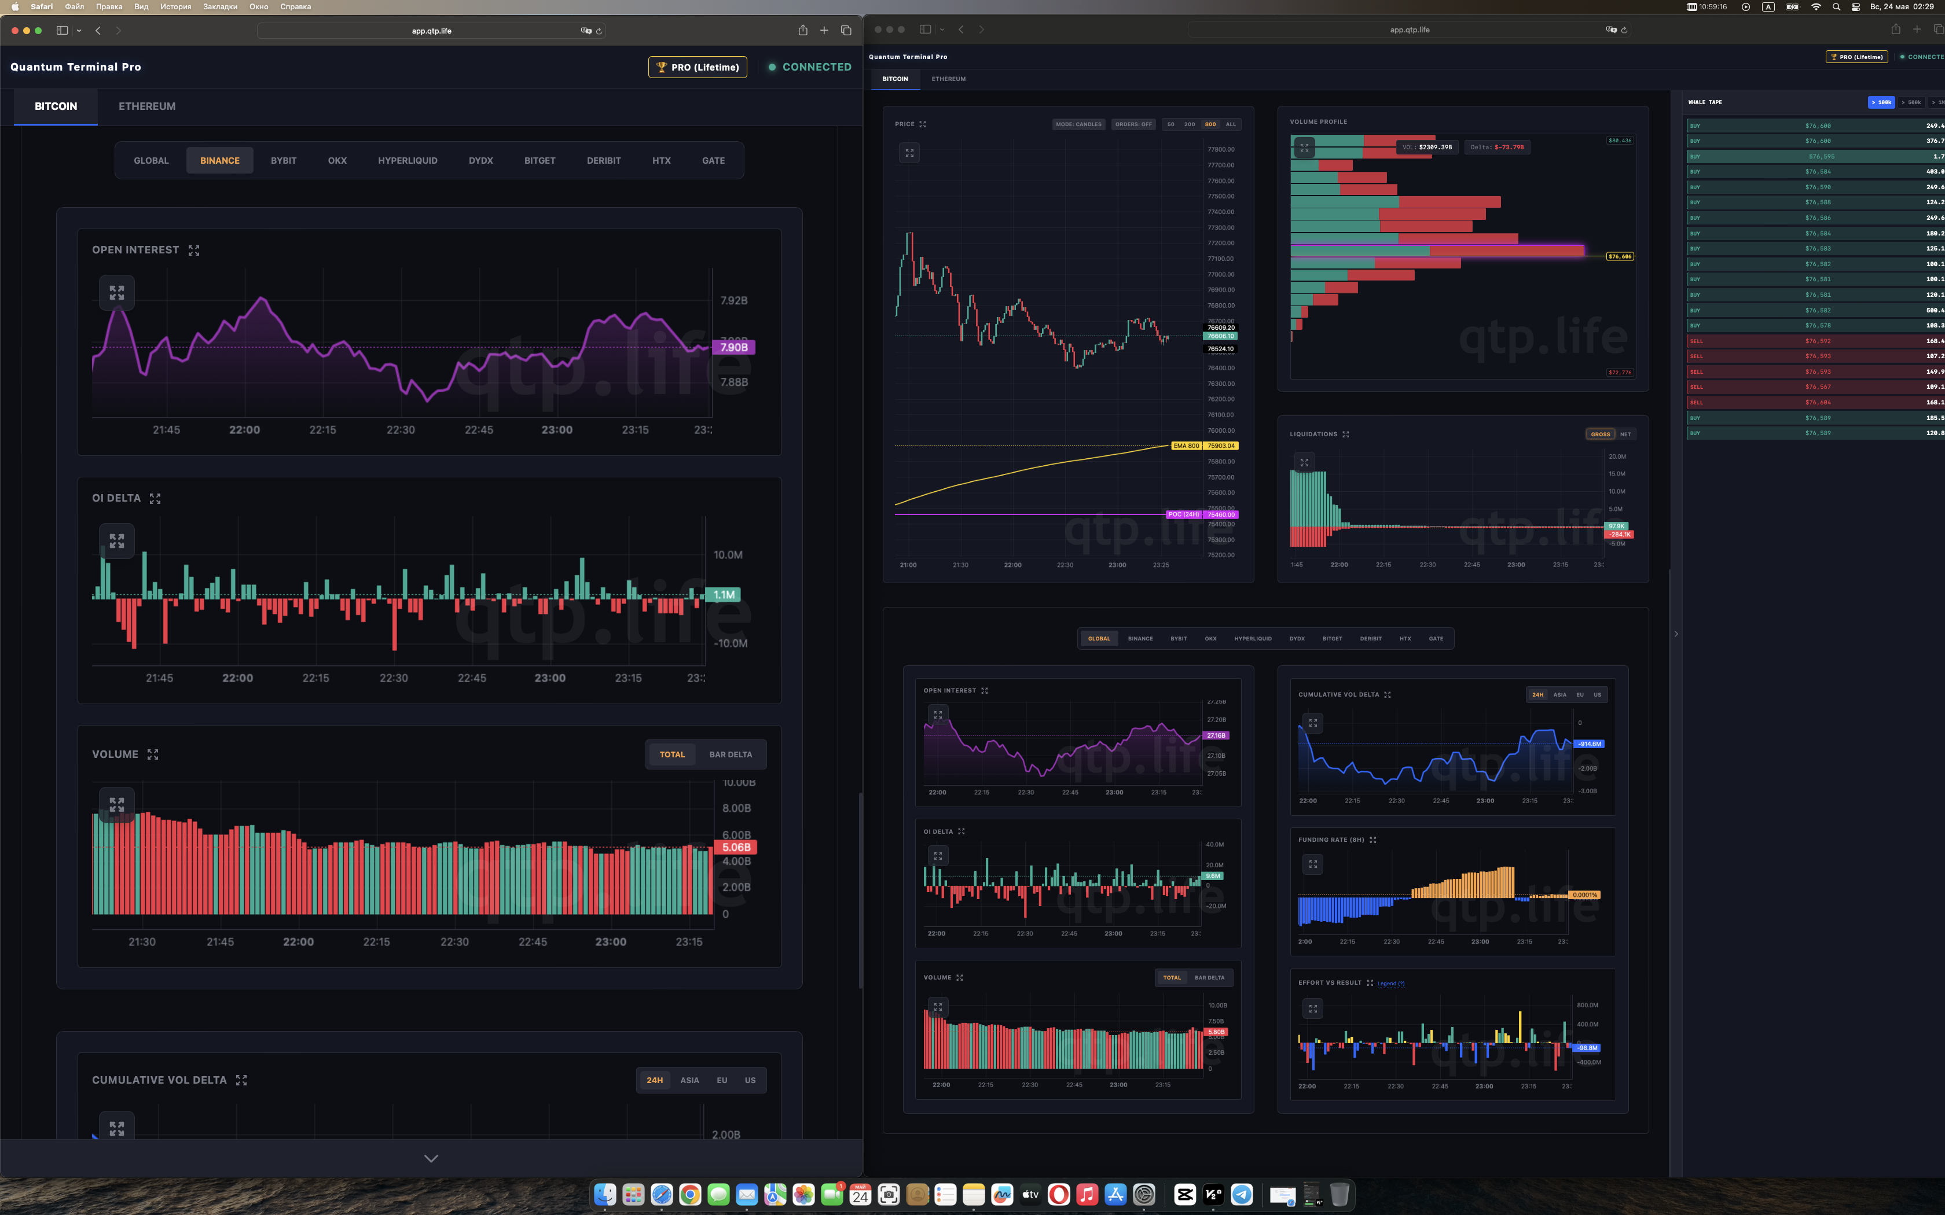
Task: Click the BUY $76,595 Whale Tape row
Action: click(x=1815, y=157)
